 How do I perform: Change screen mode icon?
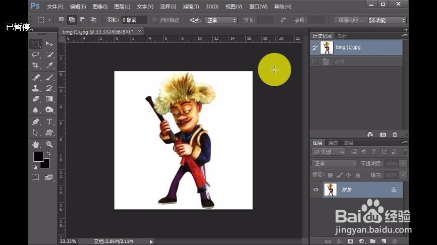click(x=49, y=177)
